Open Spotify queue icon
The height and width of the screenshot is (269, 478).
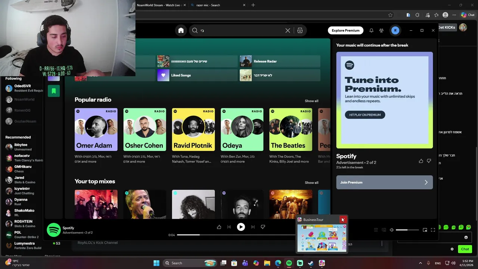(376, 230)
